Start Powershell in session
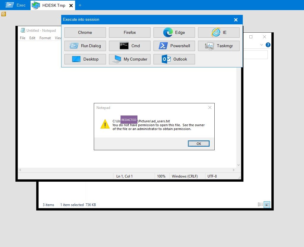The width and height of the screenshot is (304, 247). [174, 46]
